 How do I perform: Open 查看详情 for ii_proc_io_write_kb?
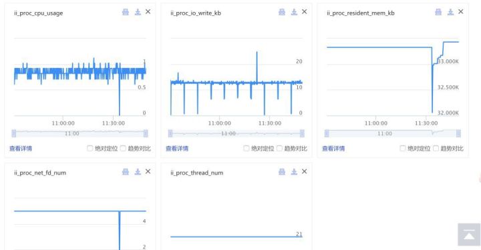pyautogui.click(x=177, y=149)
